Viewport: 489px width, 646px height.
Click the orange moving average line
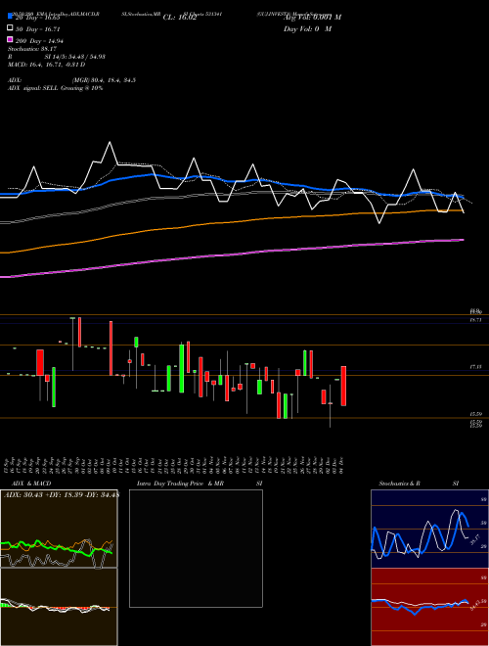[x=232, y=222]
